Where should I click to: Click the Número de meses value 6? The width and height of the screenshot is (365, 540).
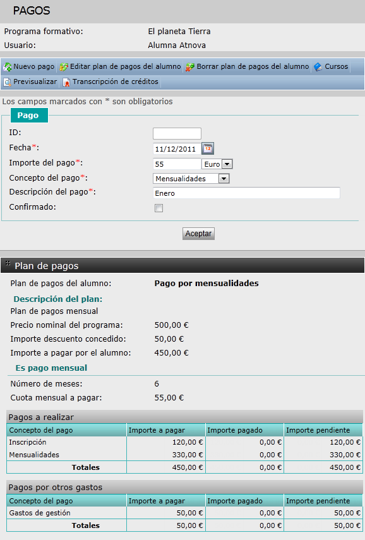pyautogui.click(x=157, y=383)
